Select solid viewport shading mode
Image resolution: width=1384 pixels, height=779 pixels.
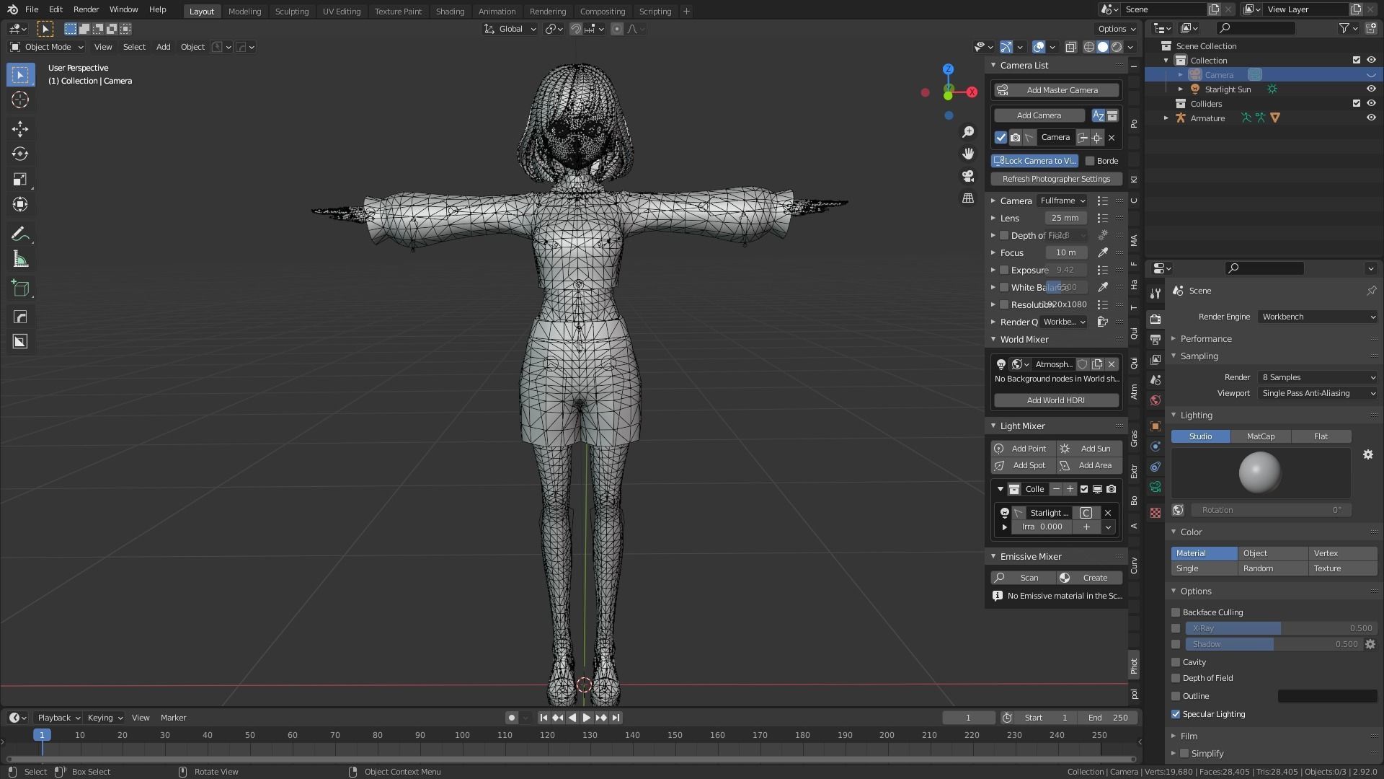pyautogui.click(x=1103, y=47)
